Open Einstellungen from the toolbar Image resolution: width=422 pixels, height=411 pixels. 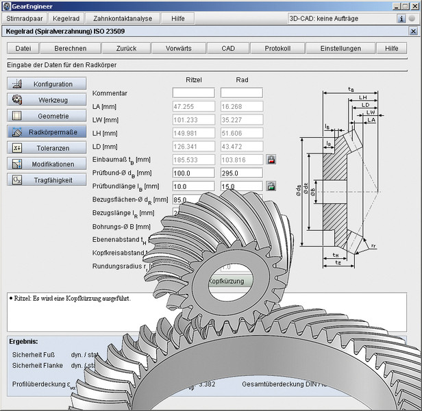pyautogui.click(x=340, y=49)
